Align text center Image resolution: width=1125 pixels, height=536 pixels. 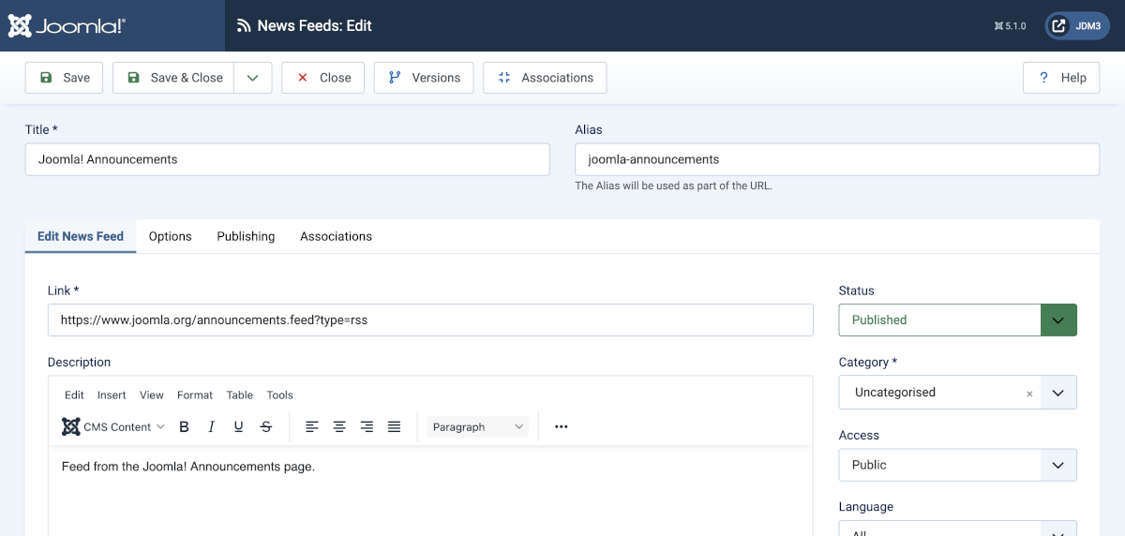(x=339, y=426)
